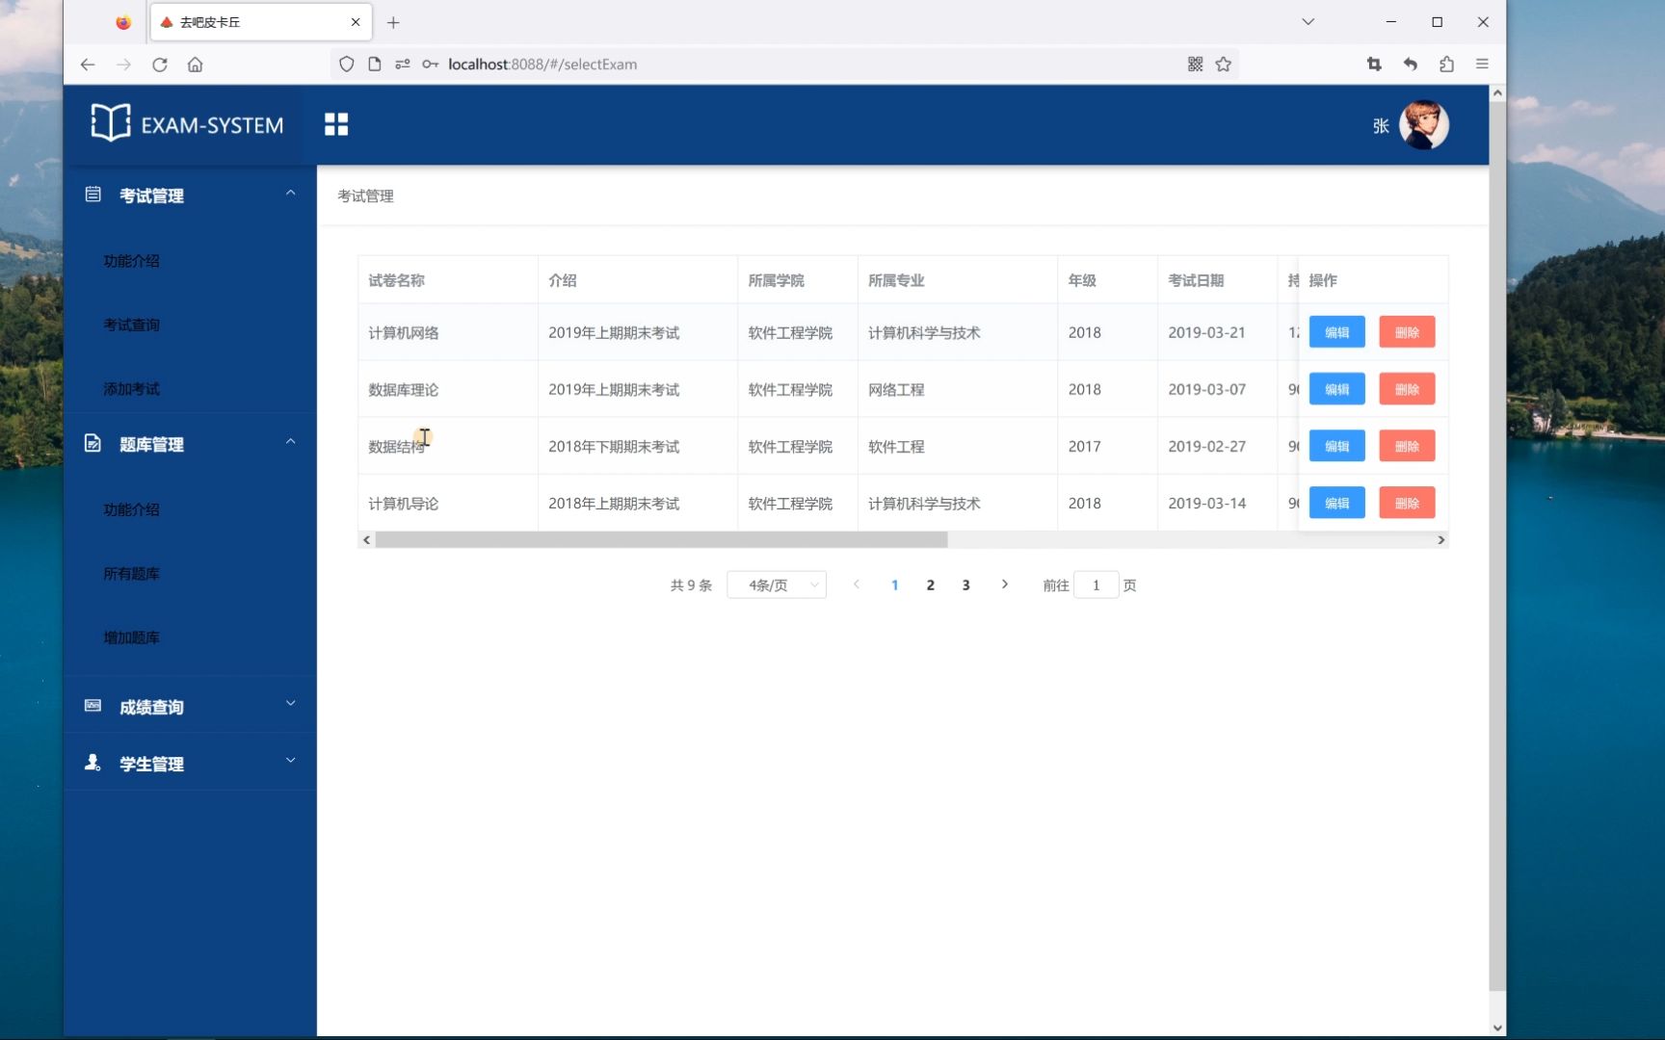
Task: Click 删除 for the 数据结构 exam
Action: click(1407, 446)
